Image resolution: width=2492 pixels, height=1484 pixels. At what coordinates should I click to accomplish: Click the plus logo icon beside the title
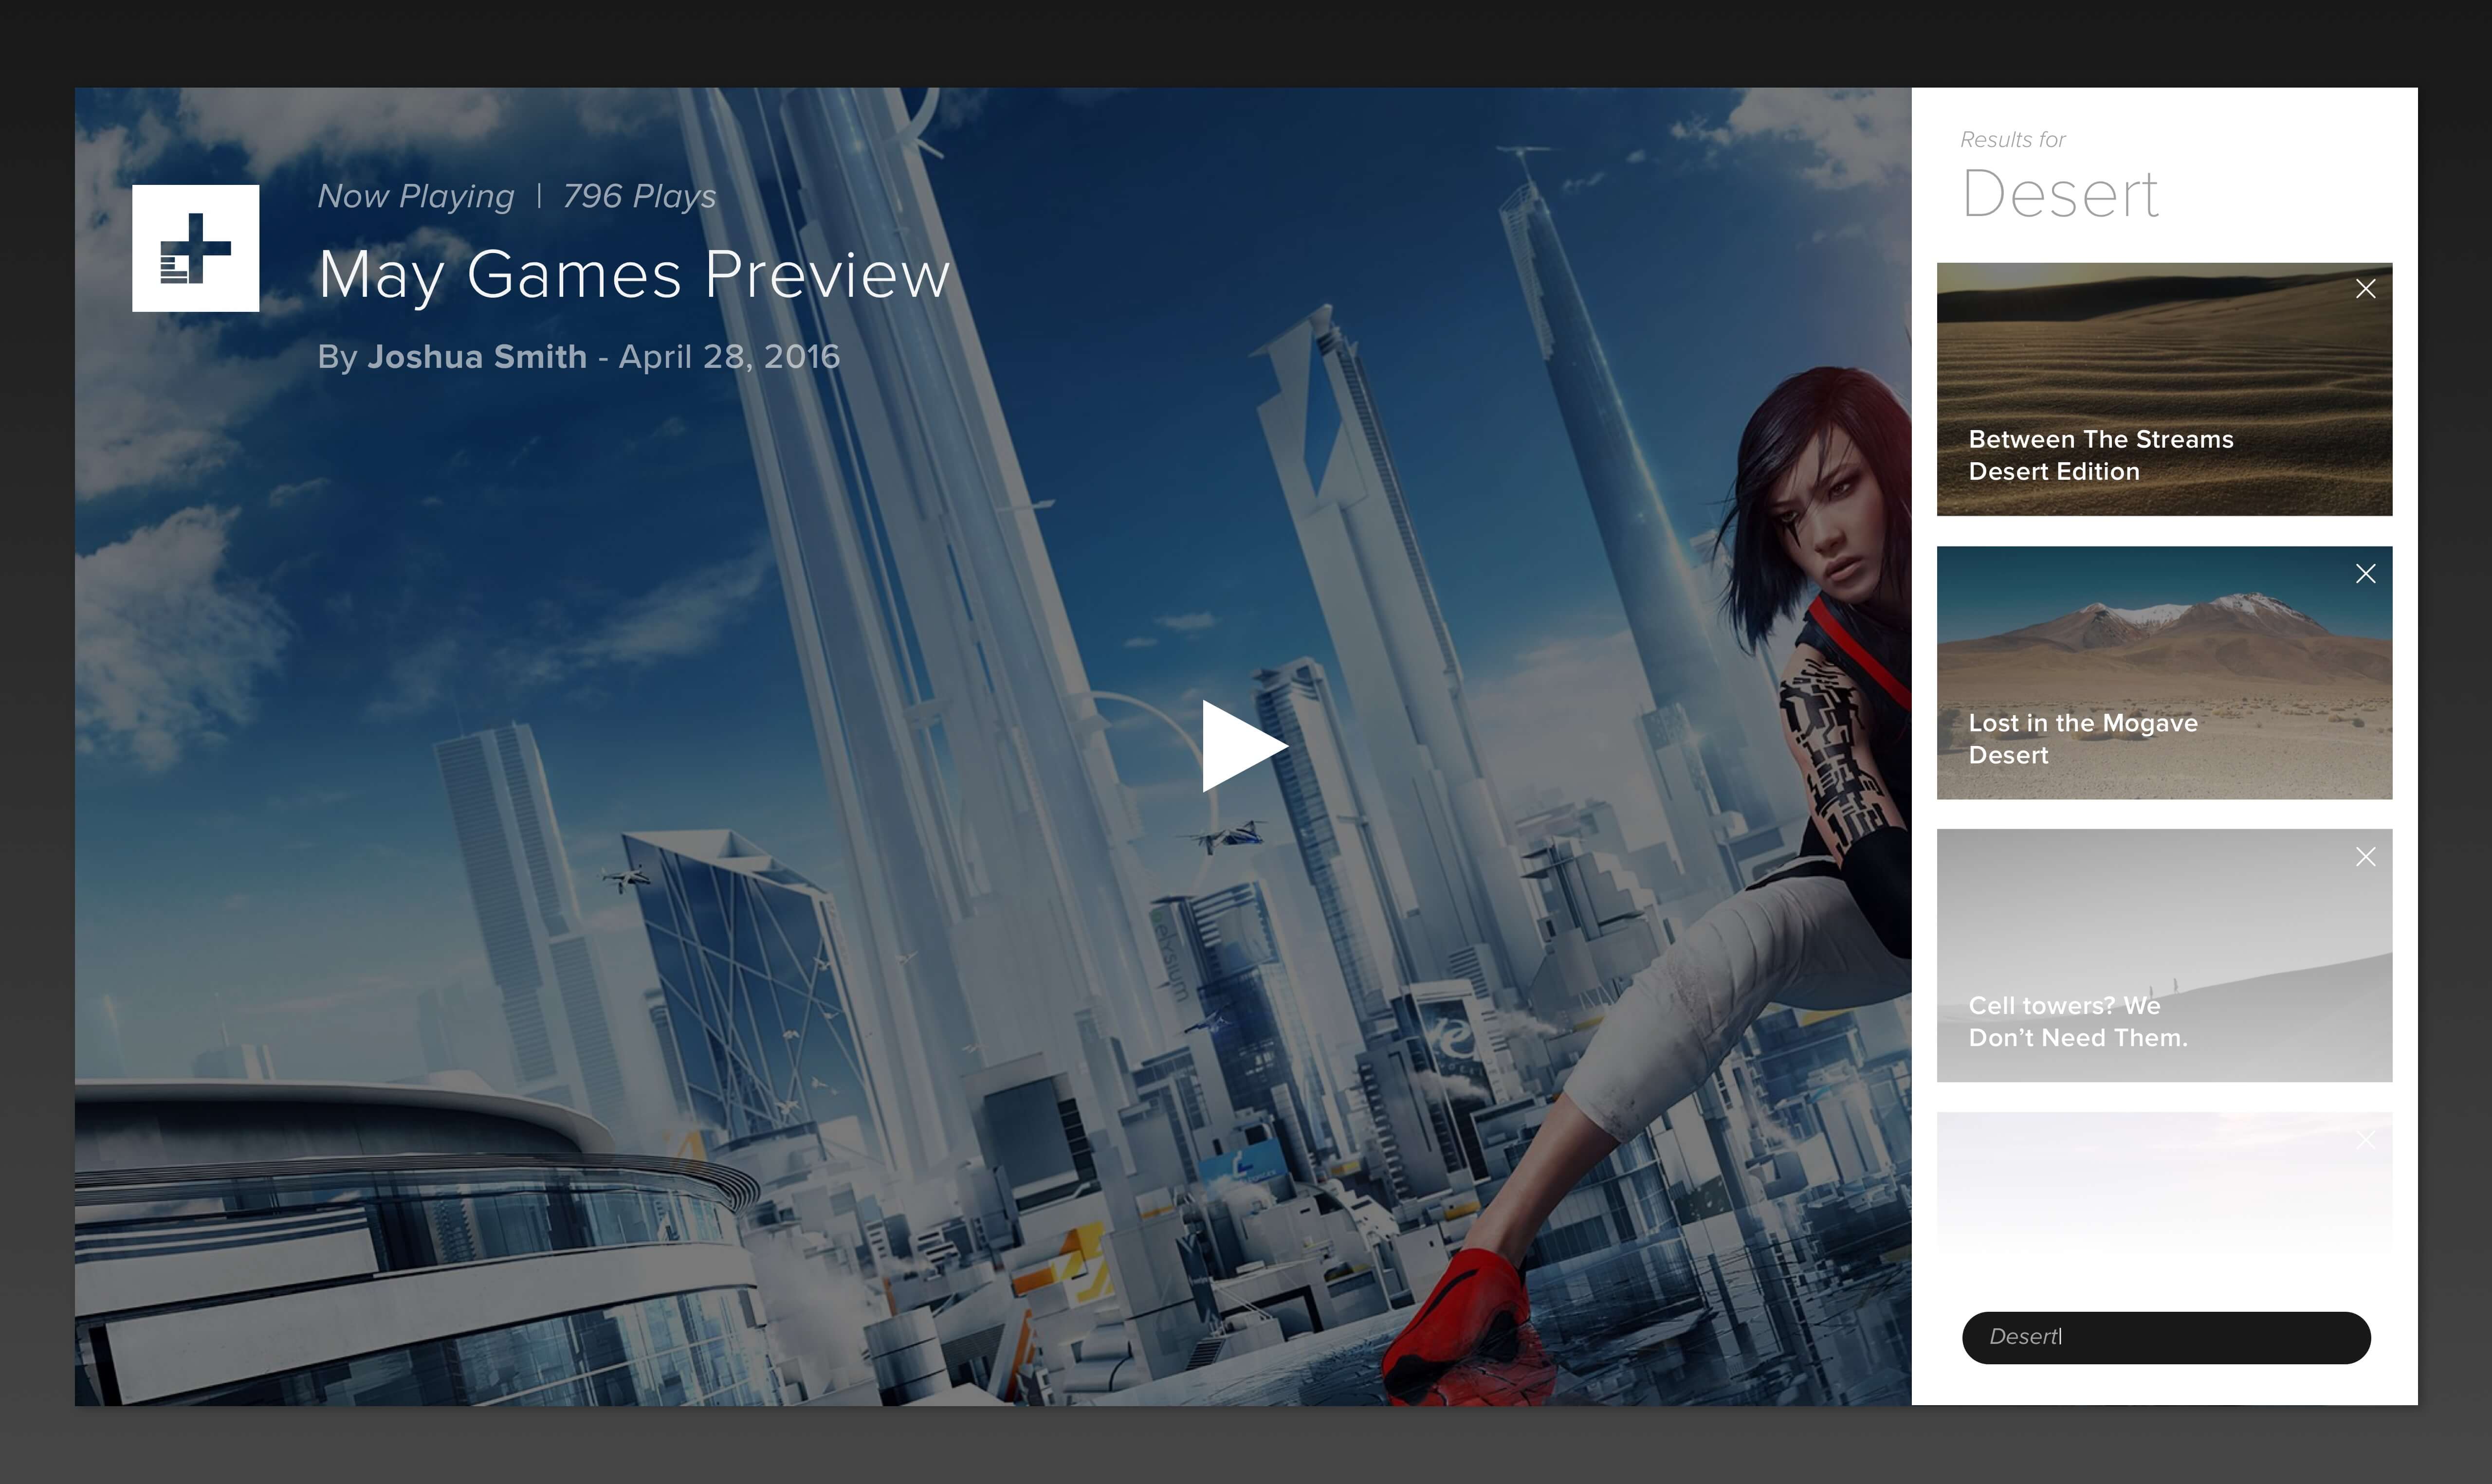(196, 248)
